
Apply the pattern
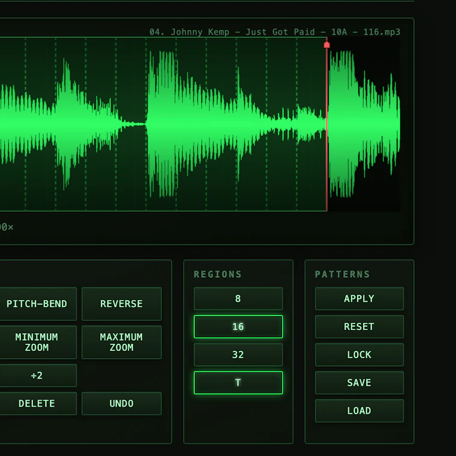359,298
